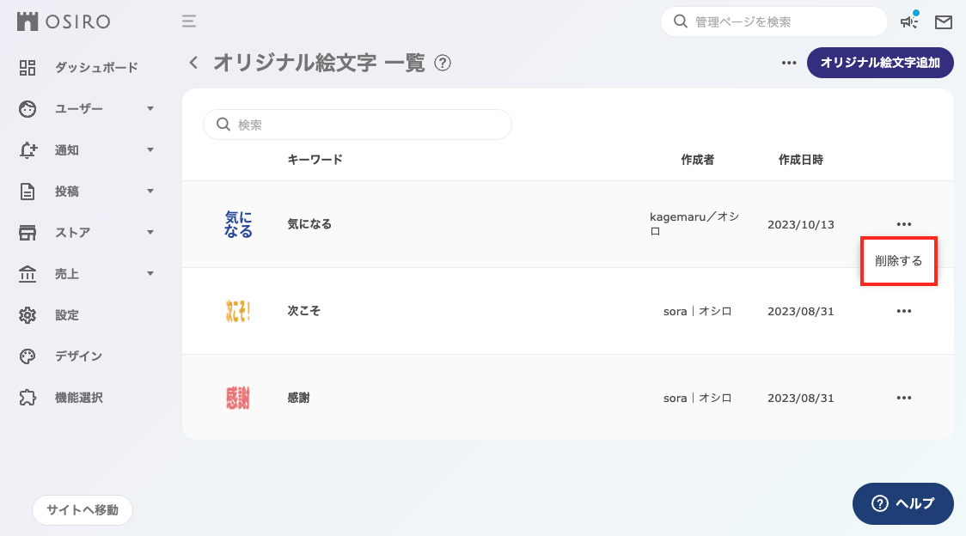Open the ダッシュボード dashboard icon
Image resolution: width=966 pixels, height=536 pixels.
point(27,67)
